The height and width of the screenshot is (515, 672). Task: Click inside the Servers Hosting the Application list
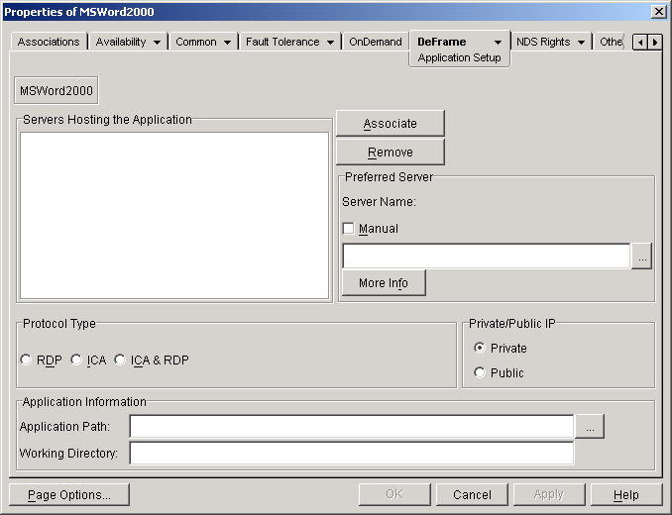(x=174, y=215)
